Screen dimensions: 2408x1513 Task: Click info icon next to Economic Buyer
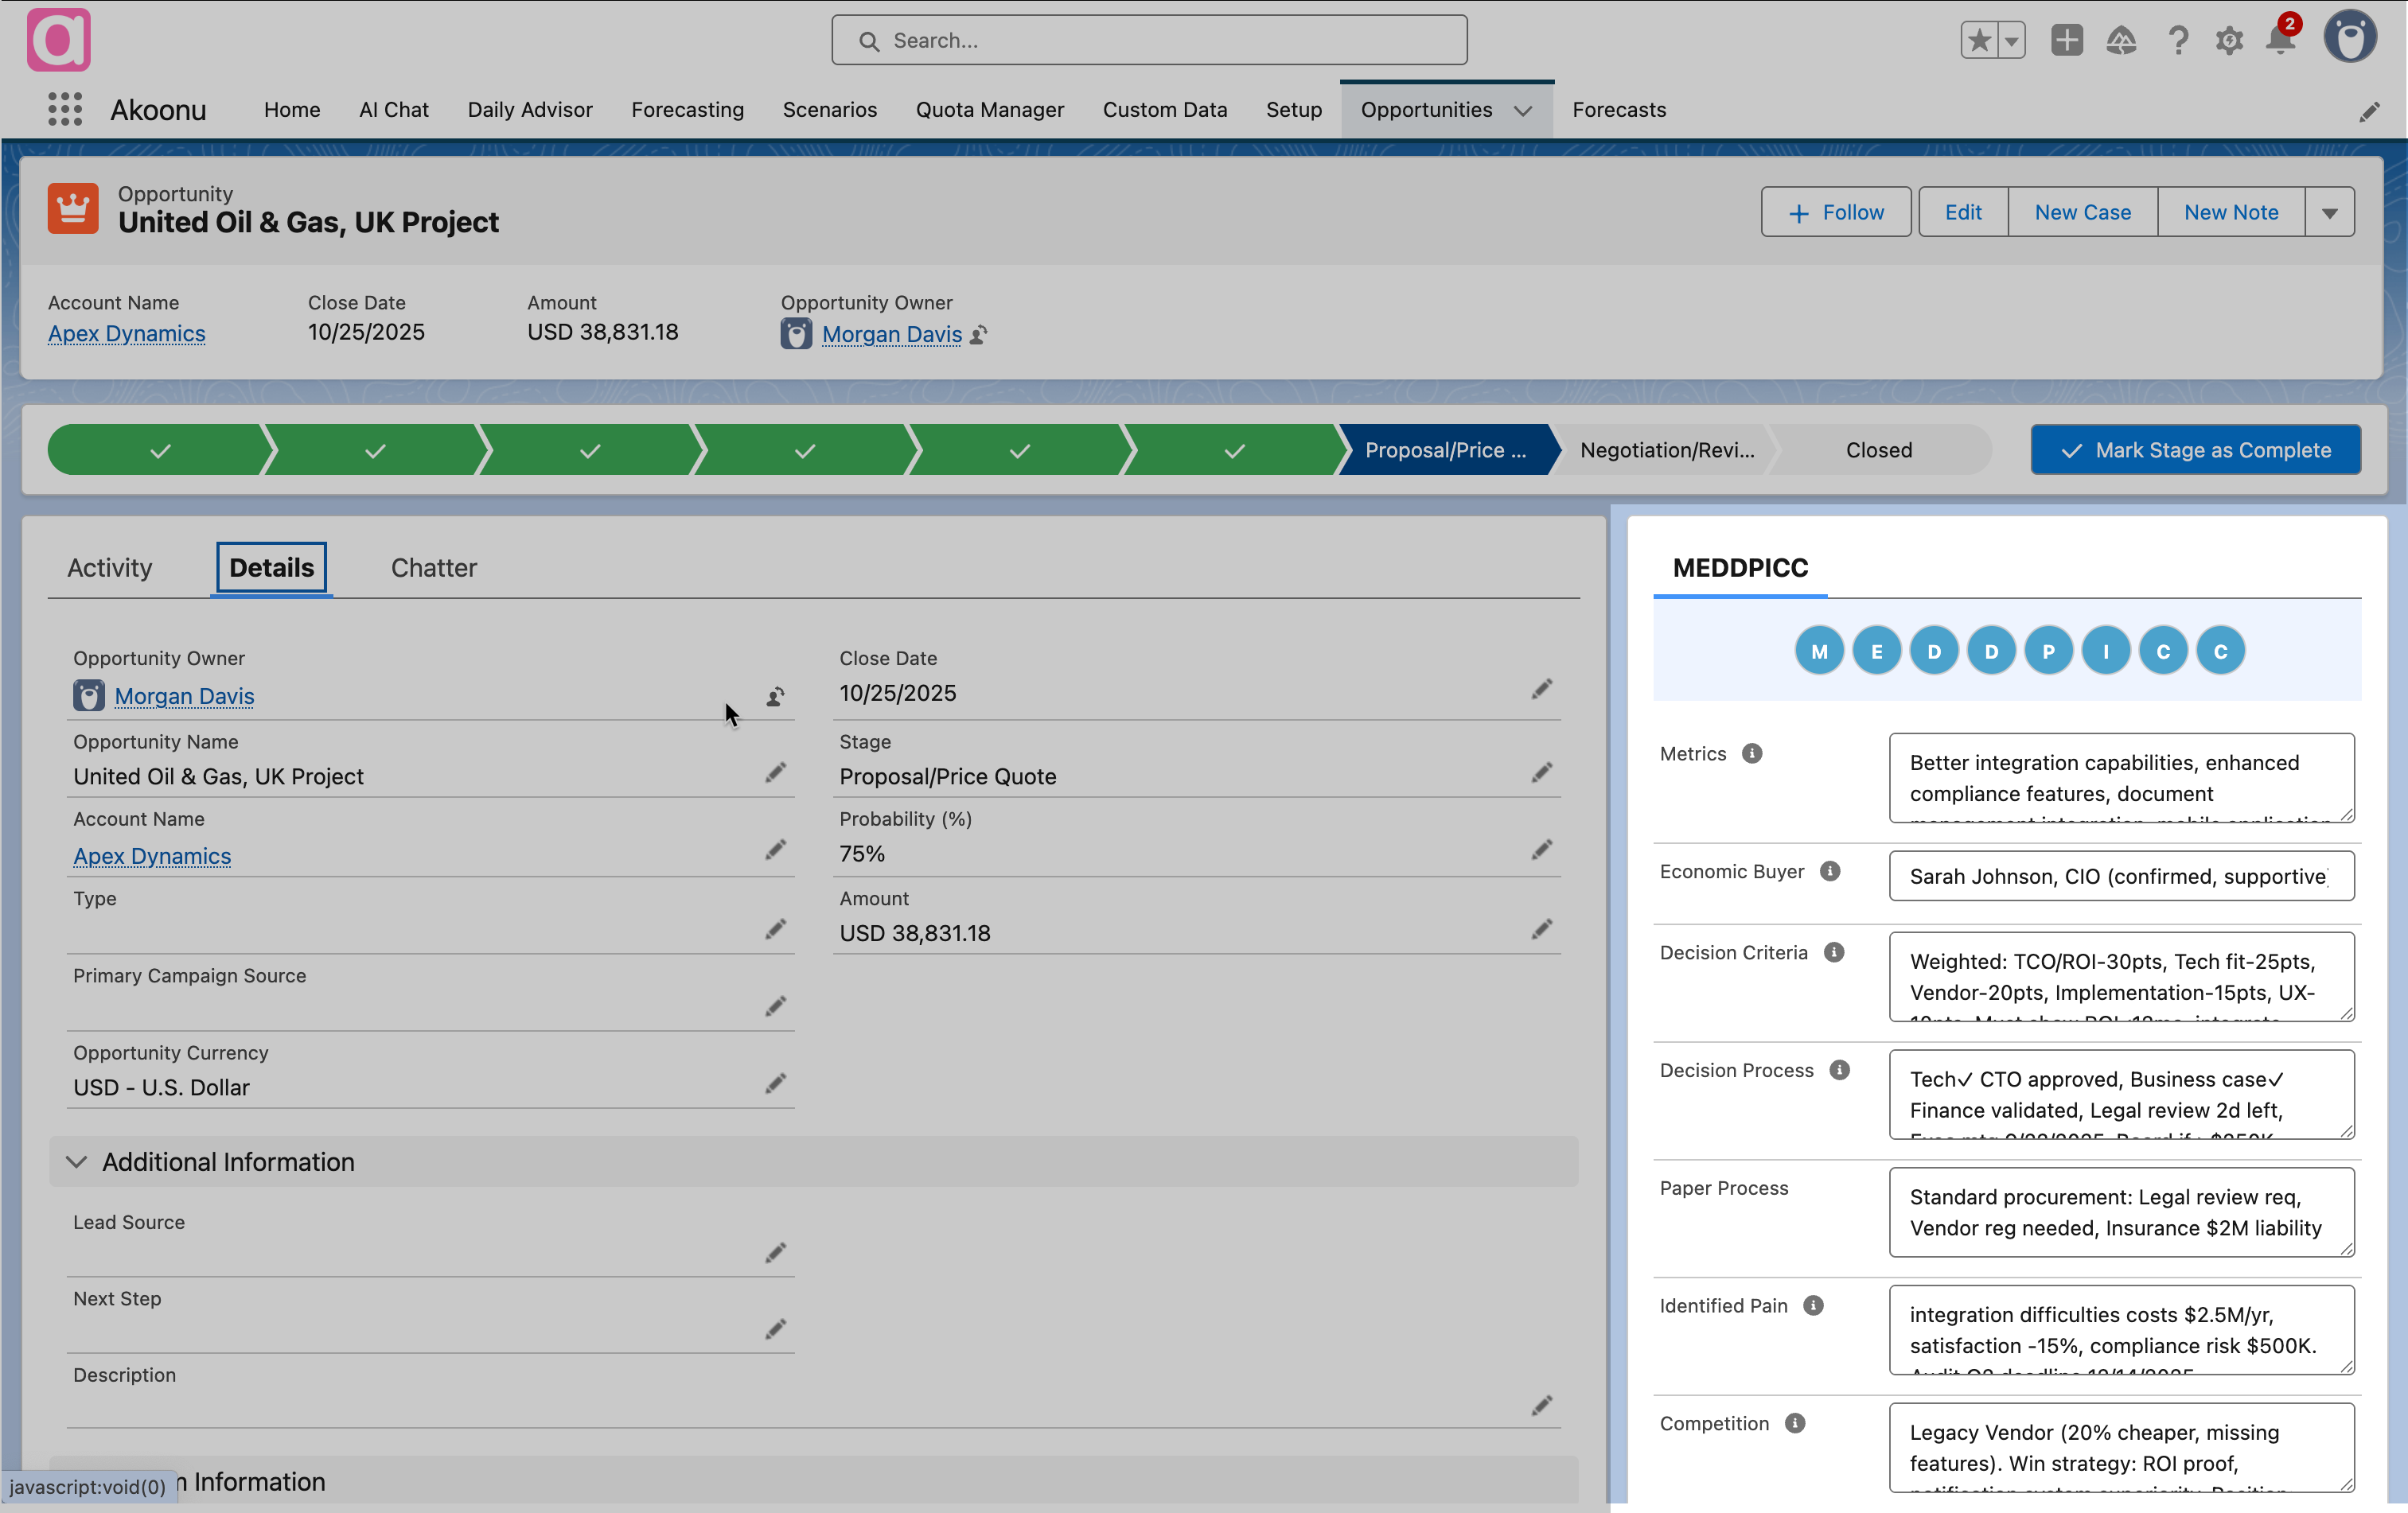click(1830, 871)
